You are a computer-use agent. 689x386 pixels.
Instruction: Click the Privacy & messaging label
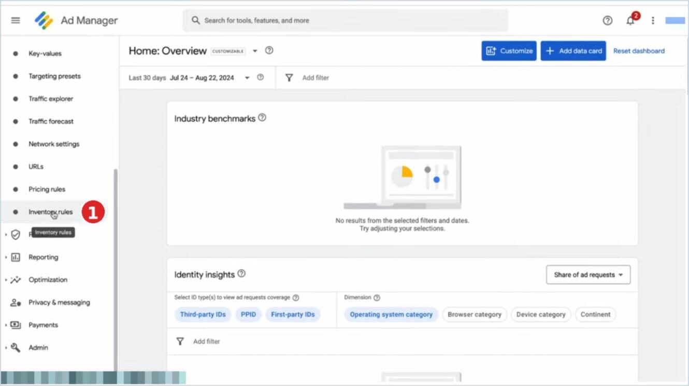pyautogui.click(x=59, y=303)
